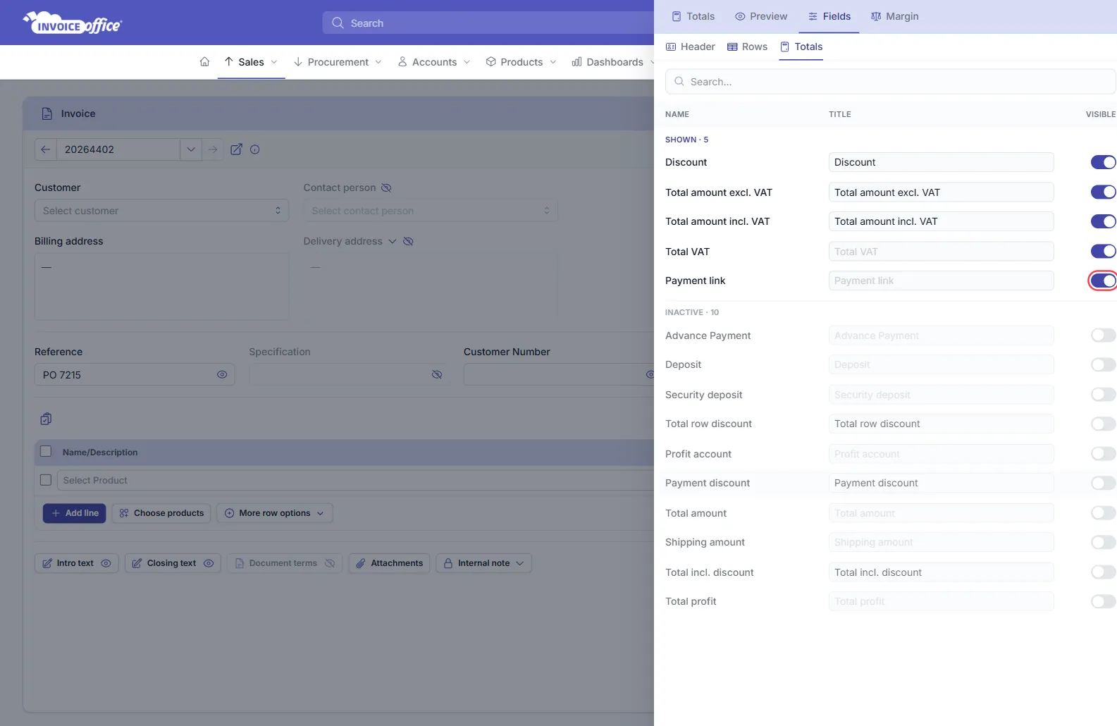Expand the Sales menu
This screenshot has height=726, width=1117.
(x=251, y=62)
